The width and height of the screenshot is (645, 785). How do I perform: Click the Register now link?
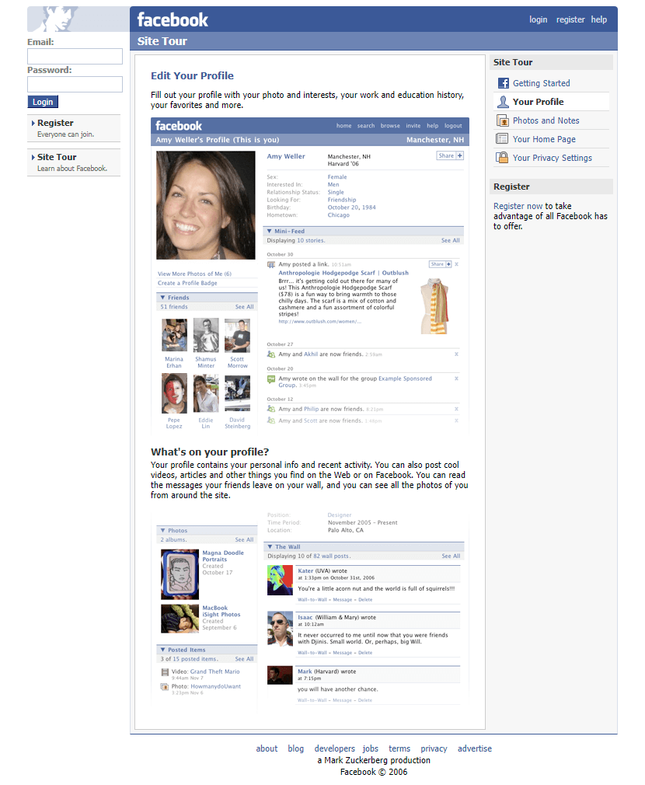pyautogui.click(x=518, y=206)
